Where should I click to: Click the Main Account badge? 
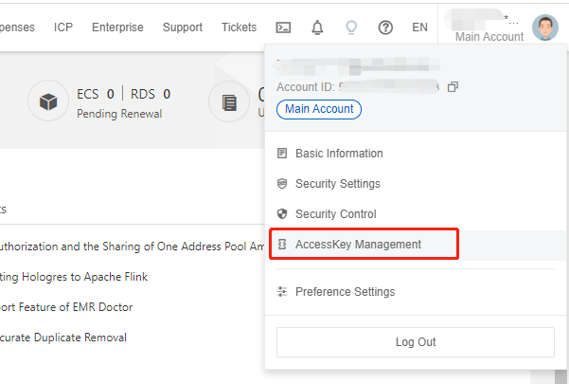point(319,109)
